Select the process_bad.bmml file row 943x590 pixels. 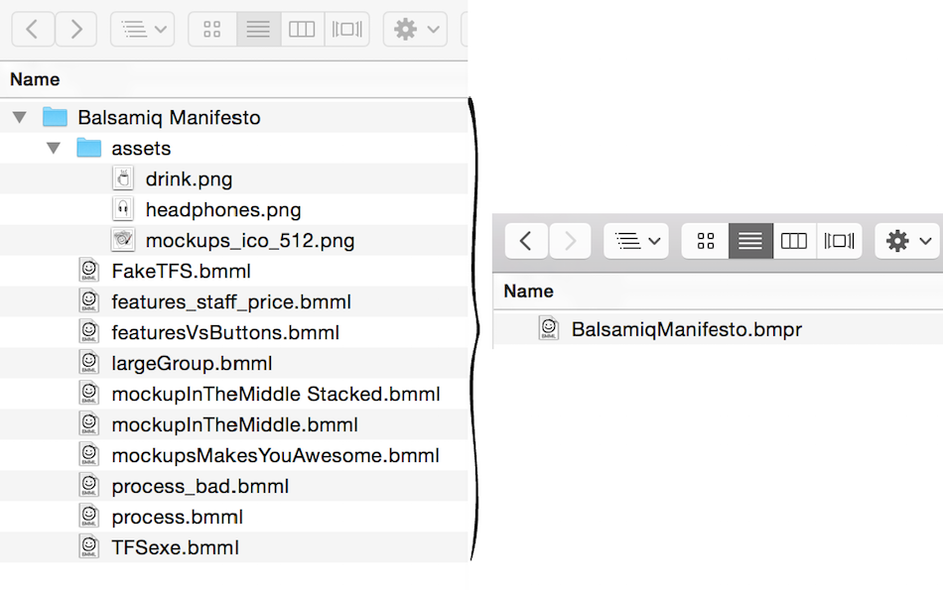click(x=200, y=487)
